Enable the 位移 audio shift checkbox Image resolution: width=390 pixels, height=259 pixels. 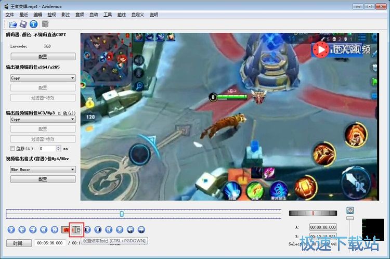click(12, 149)
